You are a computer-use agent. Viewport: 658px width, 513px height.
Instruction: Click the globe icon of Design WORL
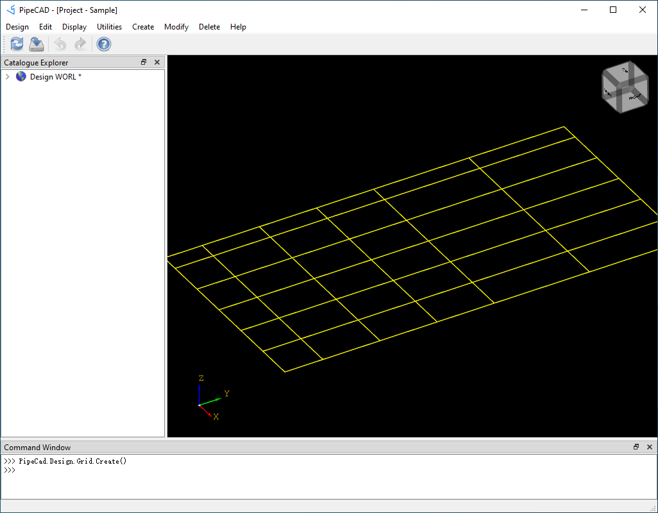tap(21, 76)
